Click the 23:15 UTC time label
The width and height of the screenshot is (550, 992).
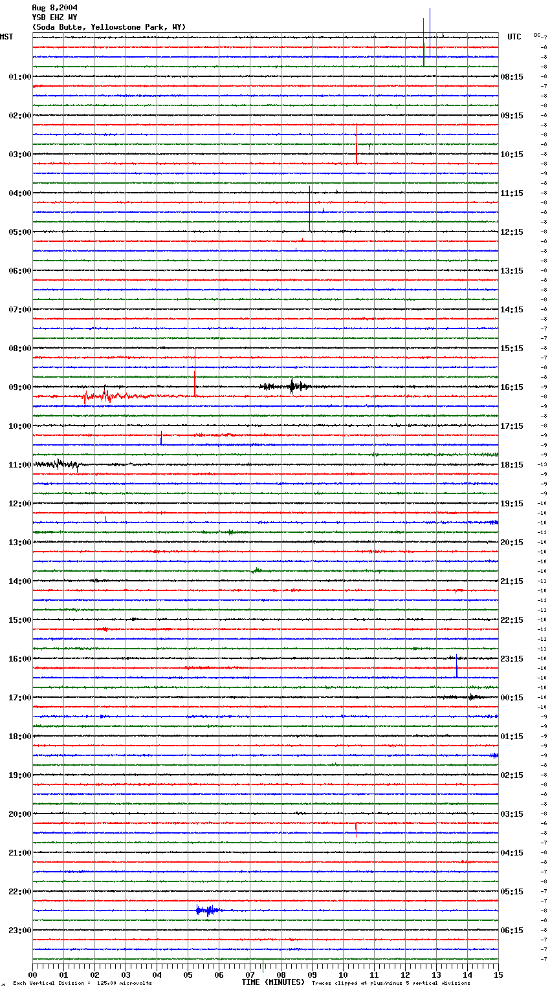[x=512, y=659]
